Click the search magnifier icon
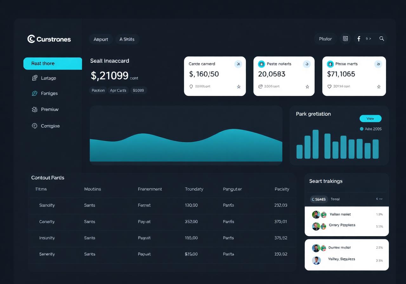This screenshot has width=406, height=284. [x=382, y=39]
